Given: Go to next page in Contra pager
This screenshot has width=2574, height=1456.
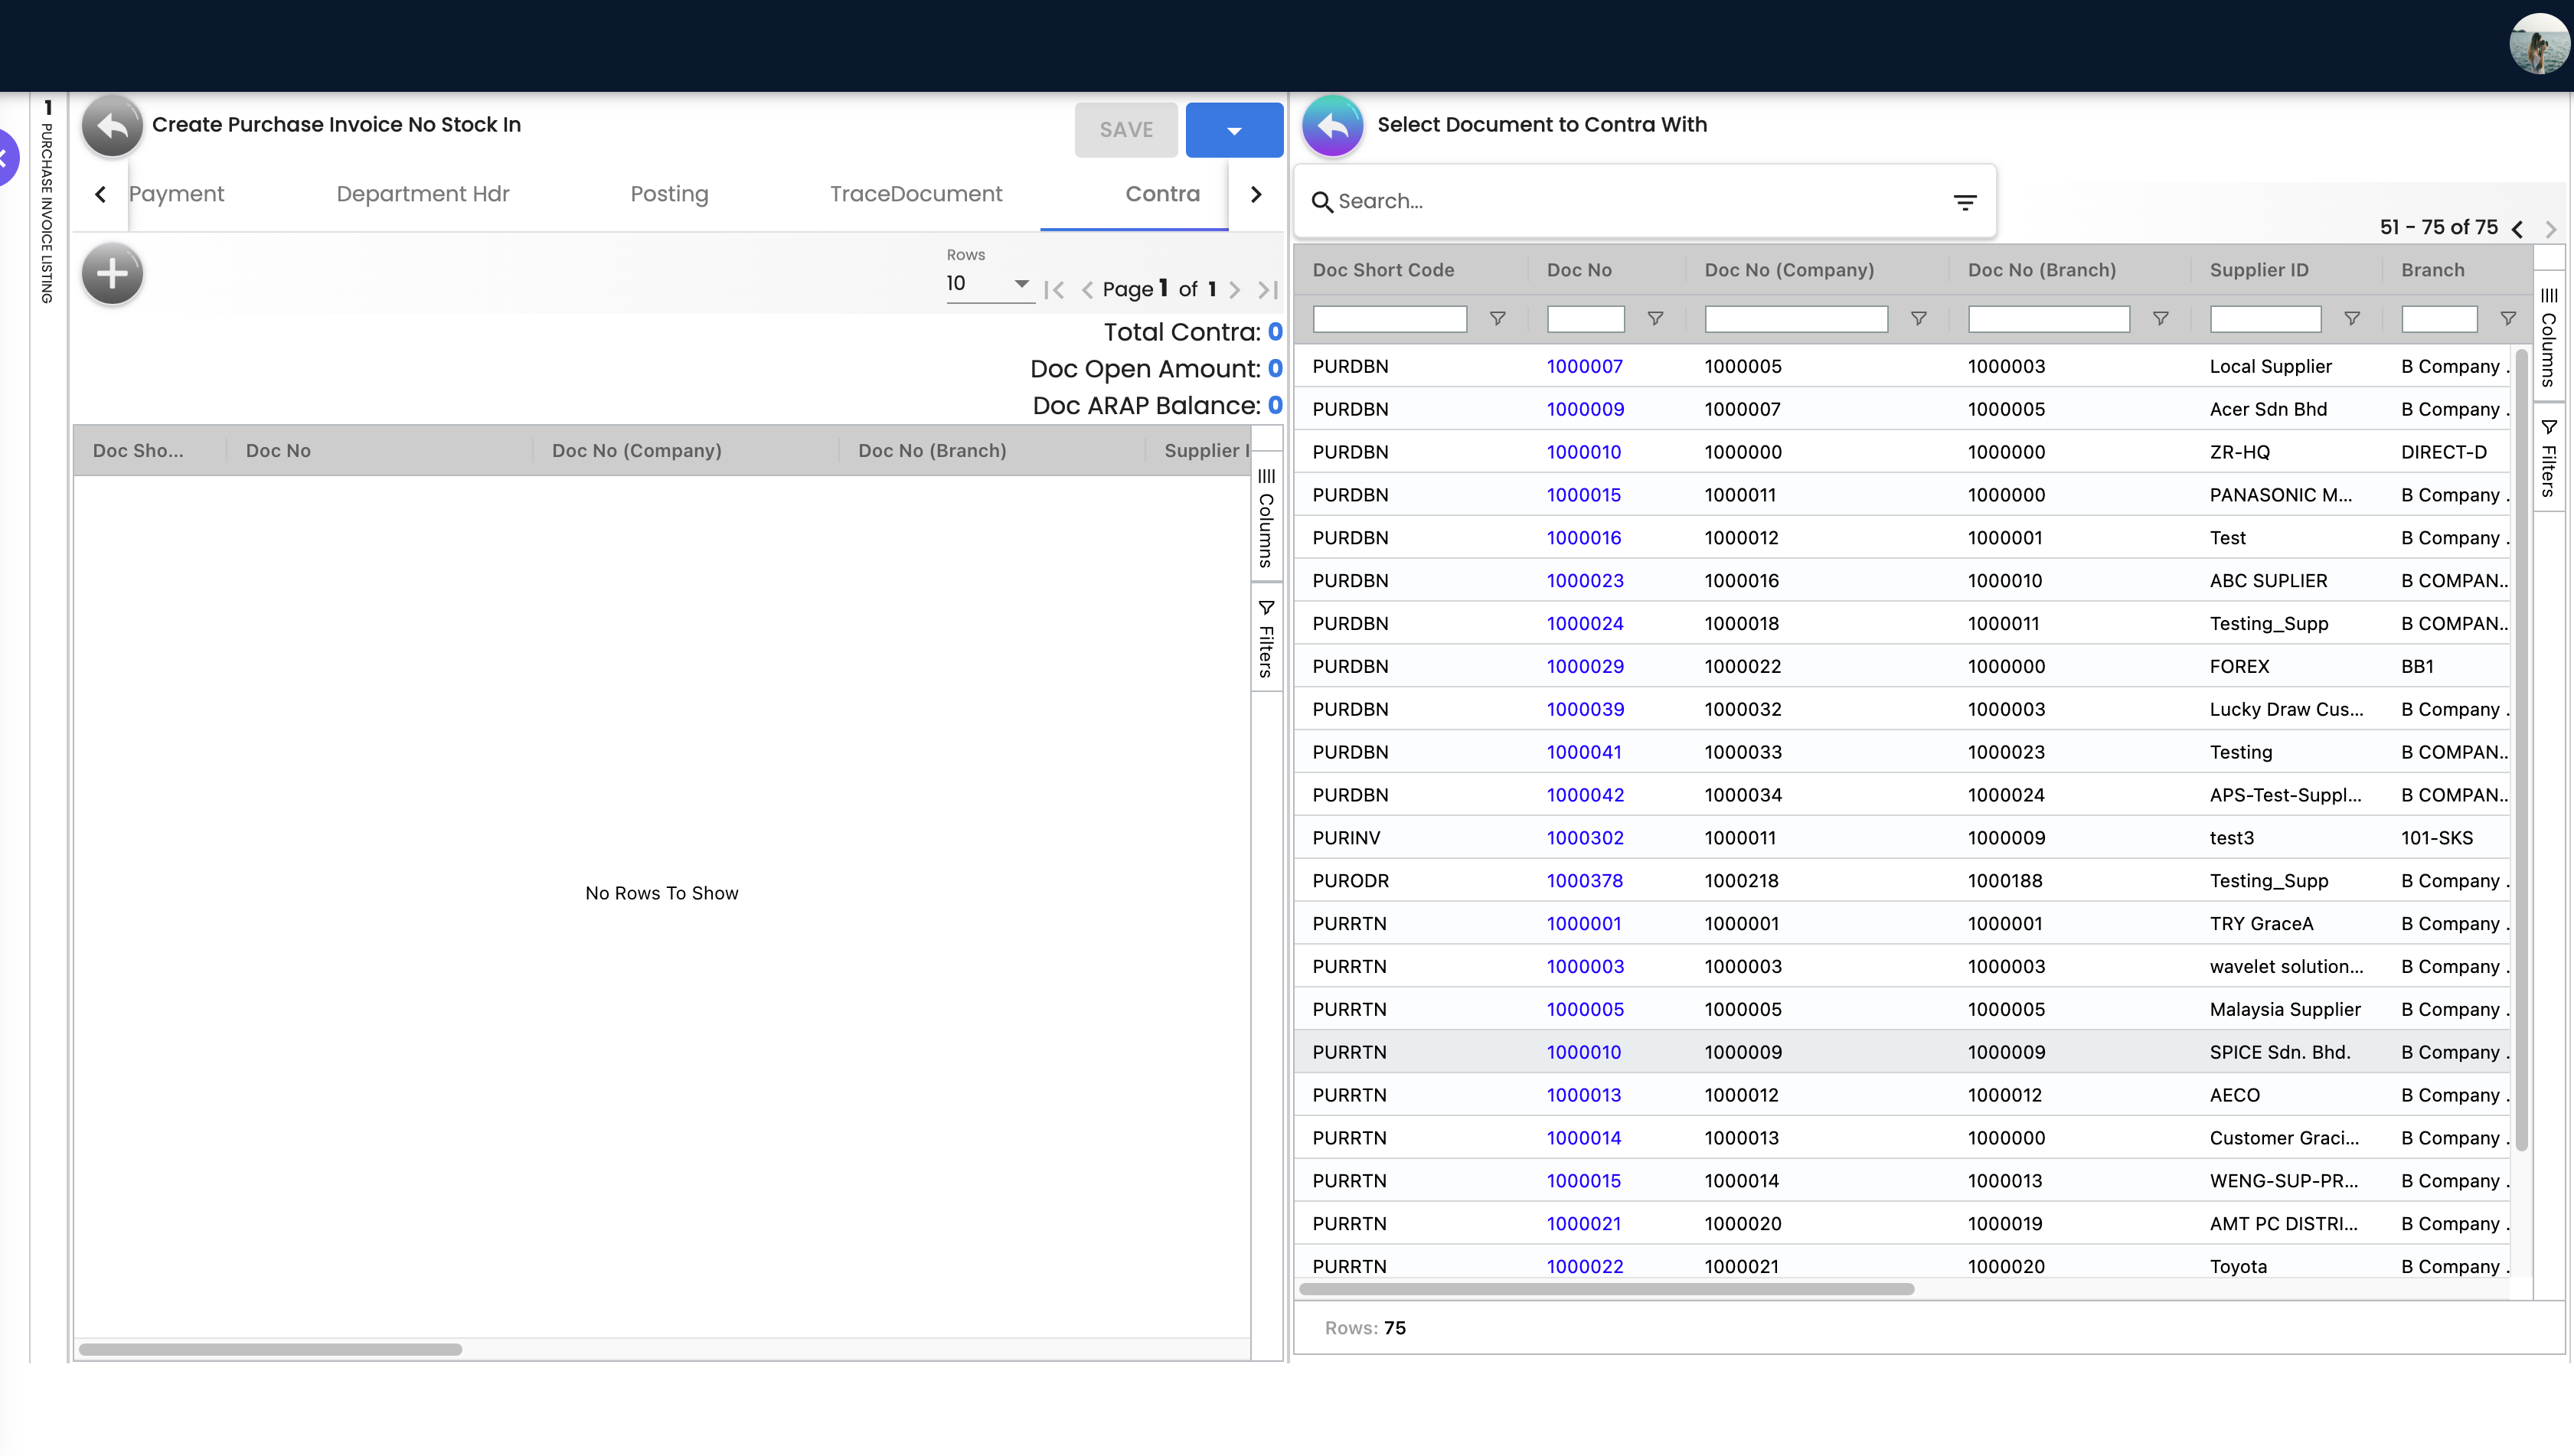Looking at the screenshot, I should tap(1235, 289).
